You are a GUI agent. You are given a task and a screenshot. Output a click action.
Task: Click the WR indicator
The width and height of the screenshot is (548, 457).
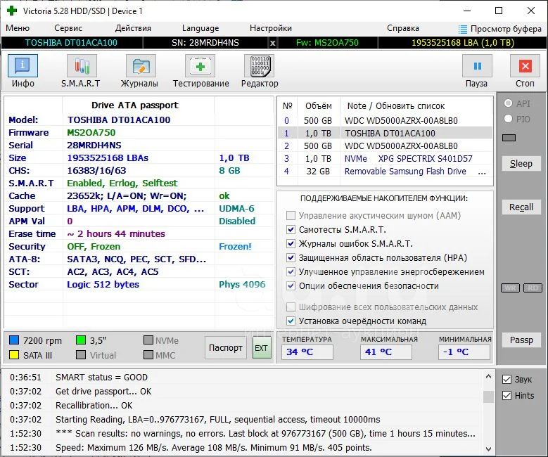[x=510, y=288]
